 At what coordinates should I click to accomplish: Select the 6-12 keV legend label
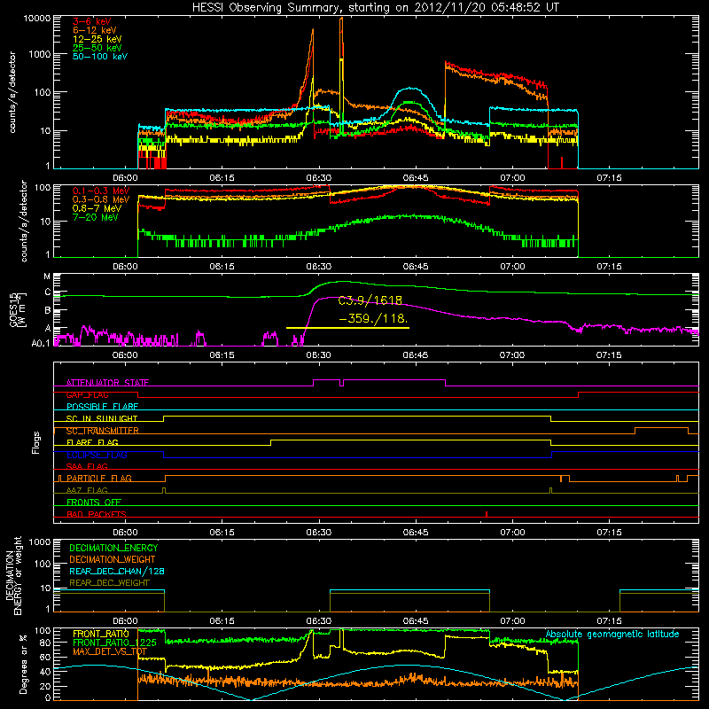click(95, 30)
